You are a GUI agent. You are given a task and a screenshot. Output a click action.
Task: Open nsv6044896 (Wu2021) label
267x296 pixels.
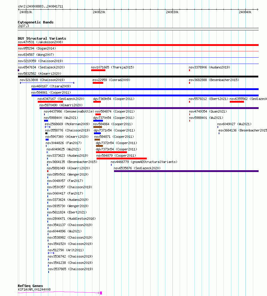64,231
